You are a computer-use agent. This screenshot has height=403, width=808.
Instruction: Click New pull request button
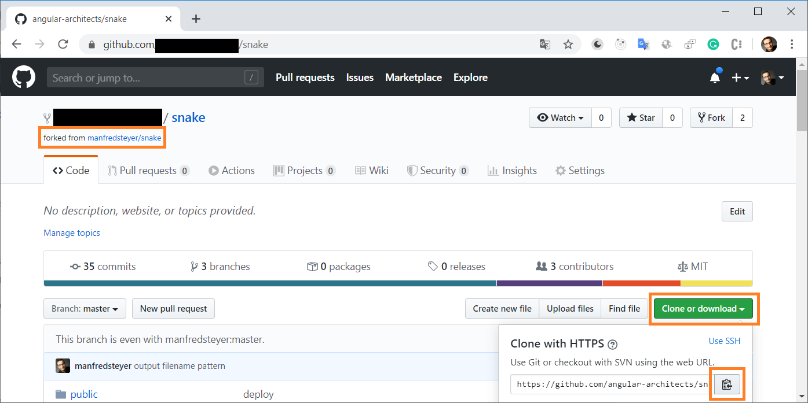pos(173,309)
